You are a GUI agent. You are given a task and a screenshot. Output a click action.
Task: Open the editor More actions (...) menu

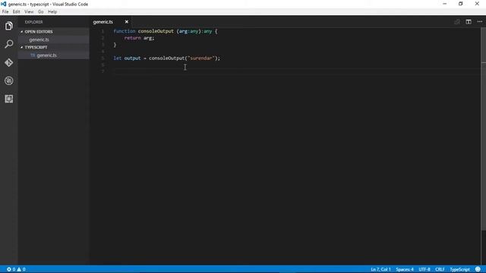(x=480, y=22)
